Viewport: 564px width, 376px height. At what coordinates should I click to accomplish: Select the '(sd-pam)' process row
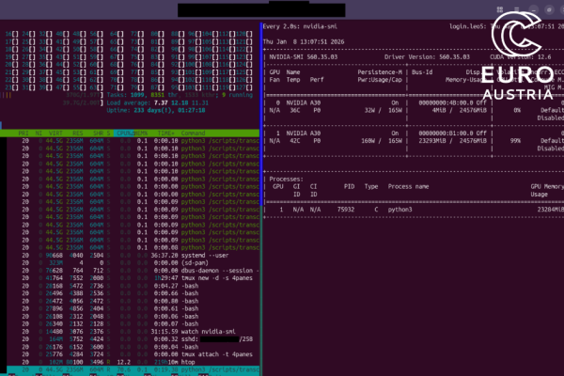tap(133, 263)
